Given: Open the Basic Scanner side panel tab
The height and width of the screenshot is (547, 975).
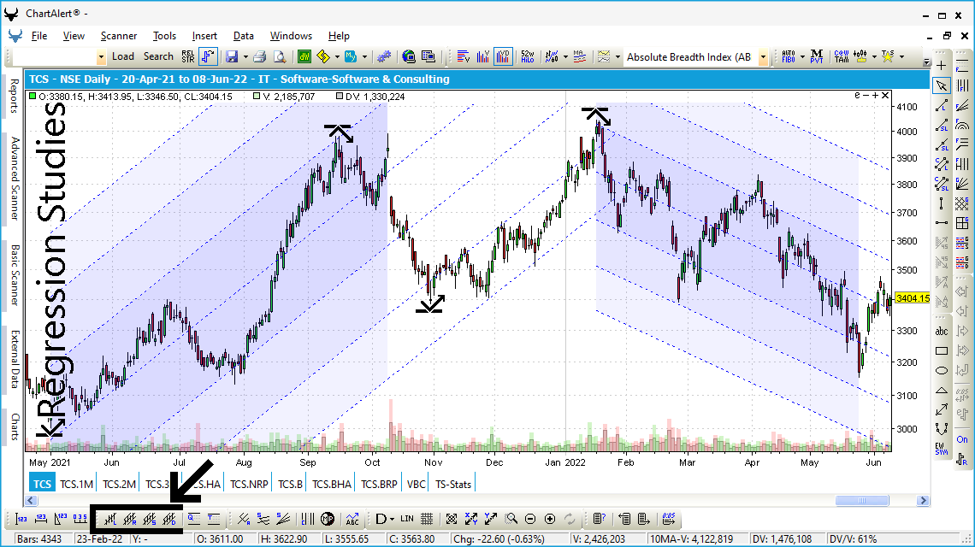Looking at the screenshot, I should [14, 274].
